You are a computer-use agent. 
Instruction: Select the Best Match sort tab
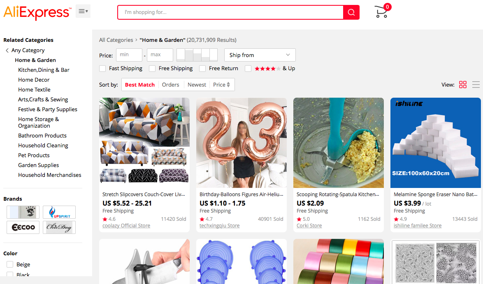[x=140, y=85]
